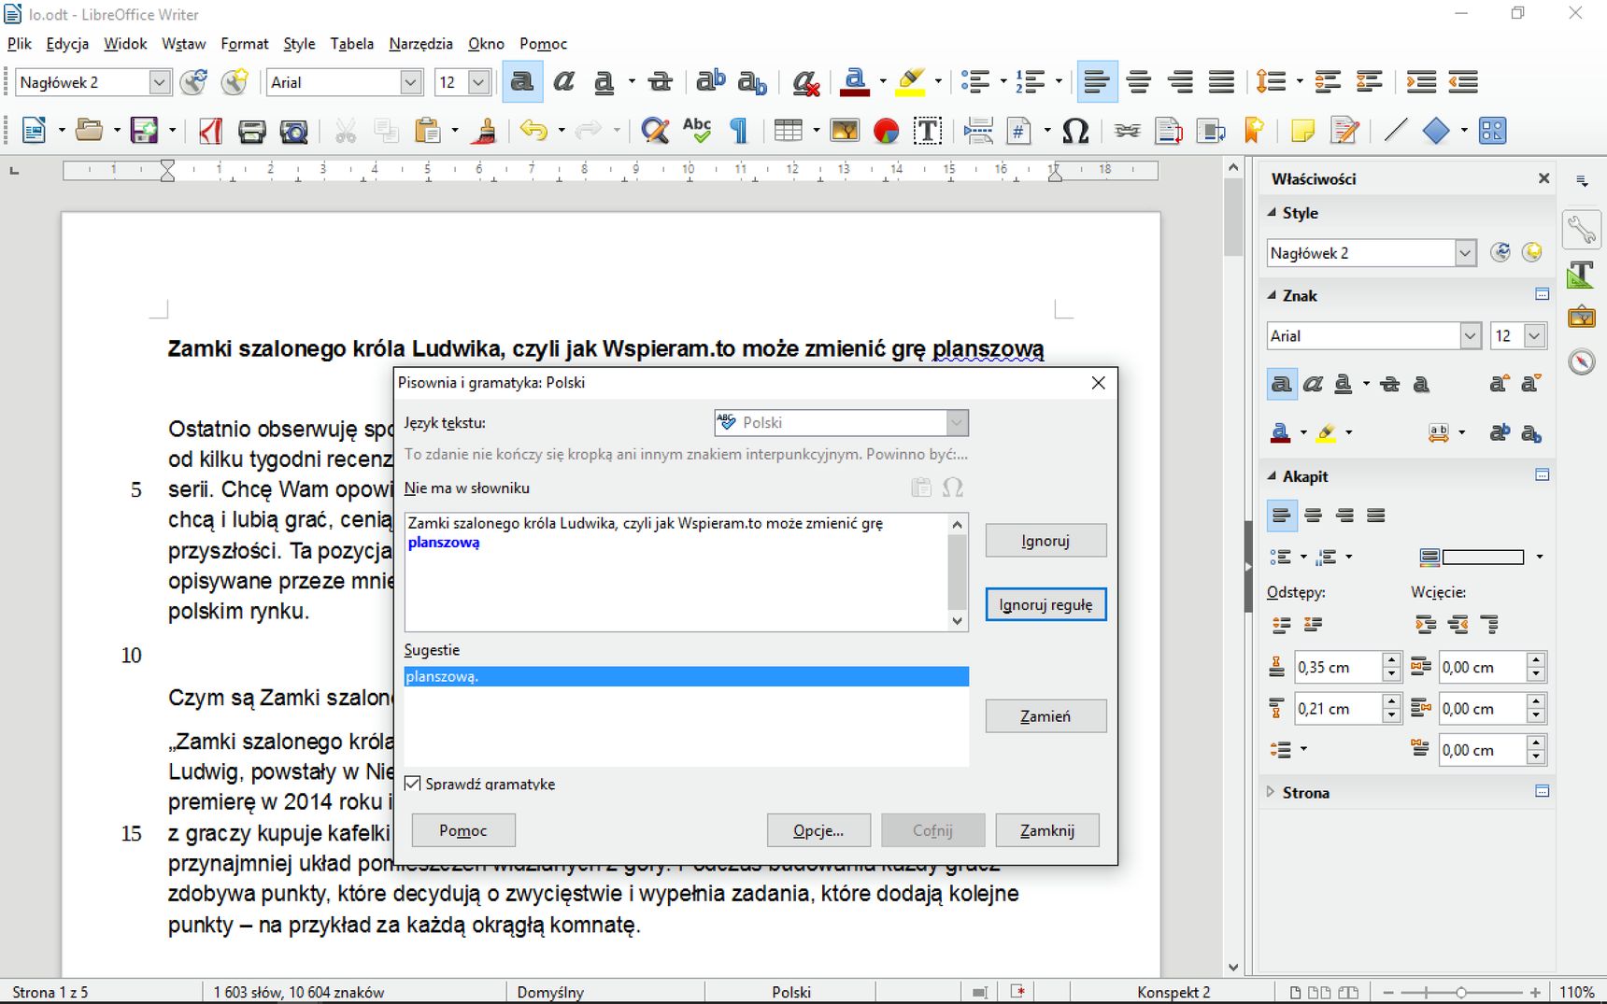Click the Insert special character Omega icon
The height and width of the screenshot is (1004, 1607).
click(x=1075, y=131)
